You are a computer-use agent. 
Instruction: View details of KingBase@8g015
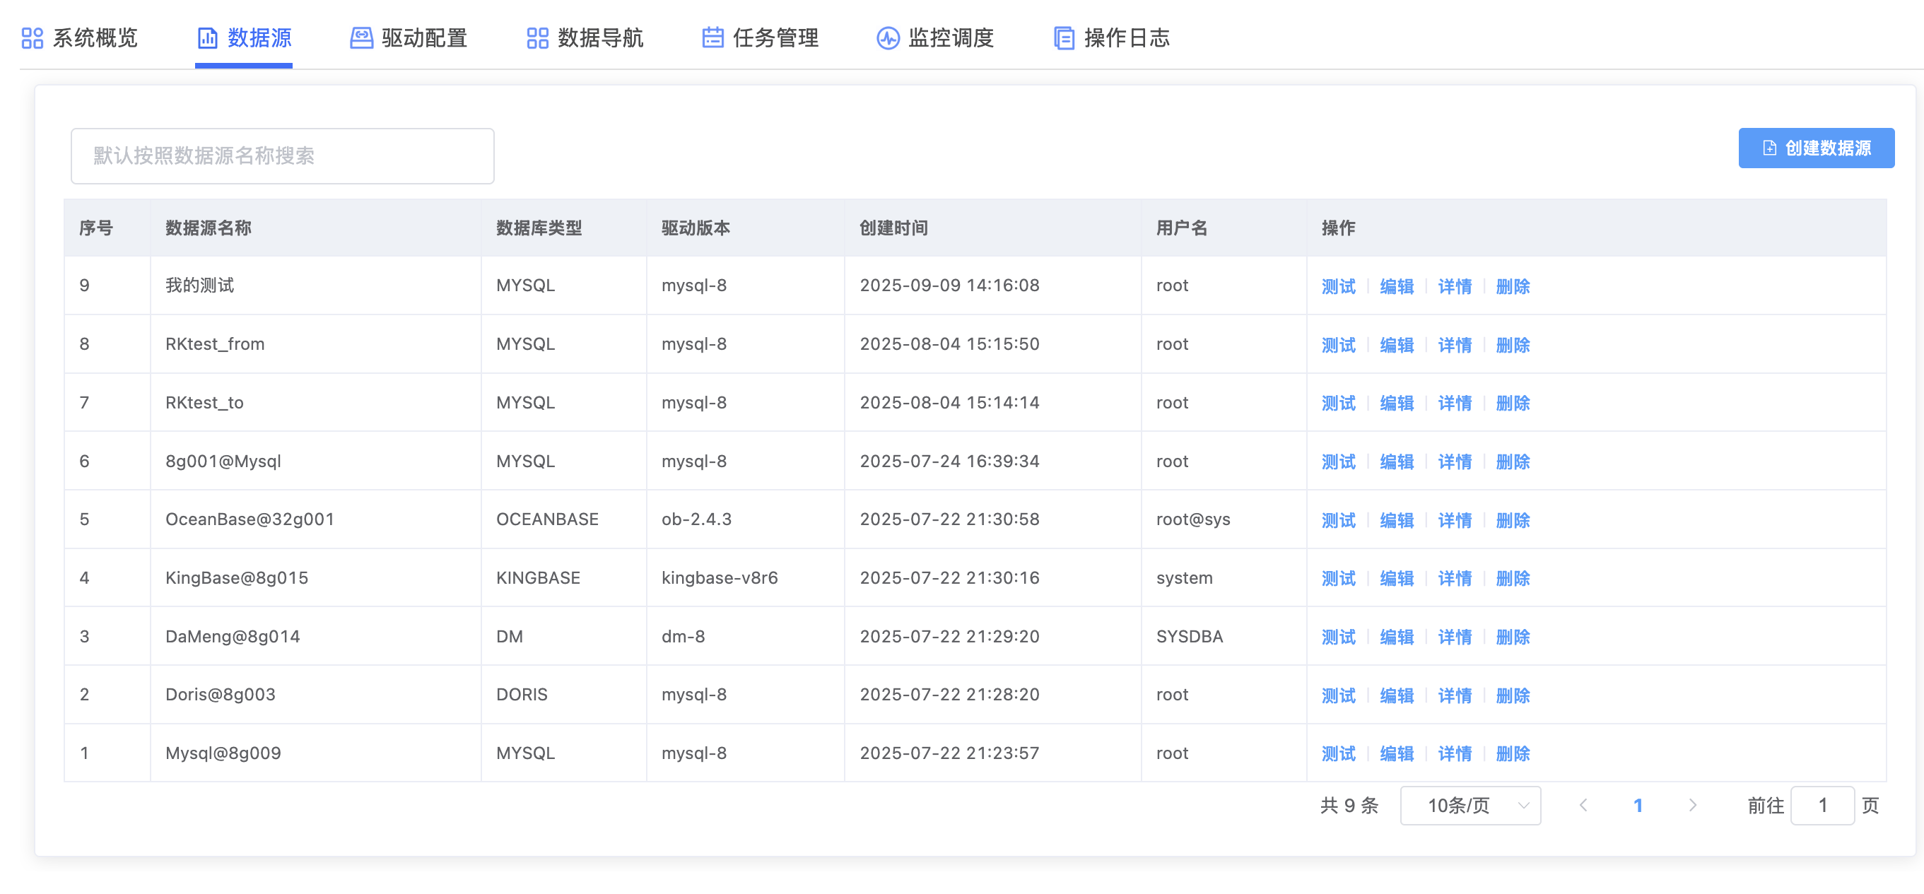point(1454,578)
